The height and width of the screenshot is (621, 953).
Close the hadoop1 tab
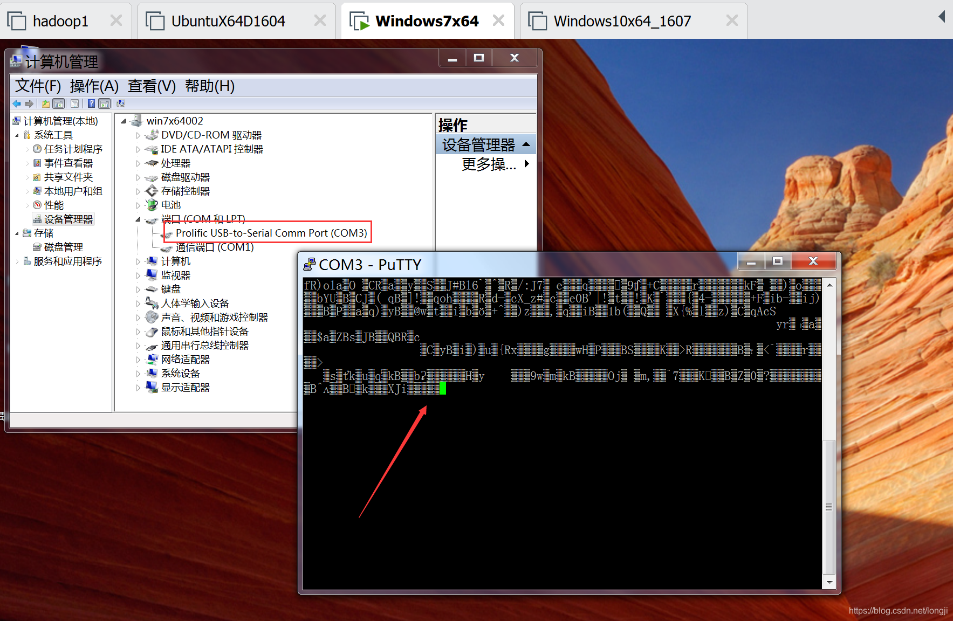pyautogui.click(x=116, y=20)
